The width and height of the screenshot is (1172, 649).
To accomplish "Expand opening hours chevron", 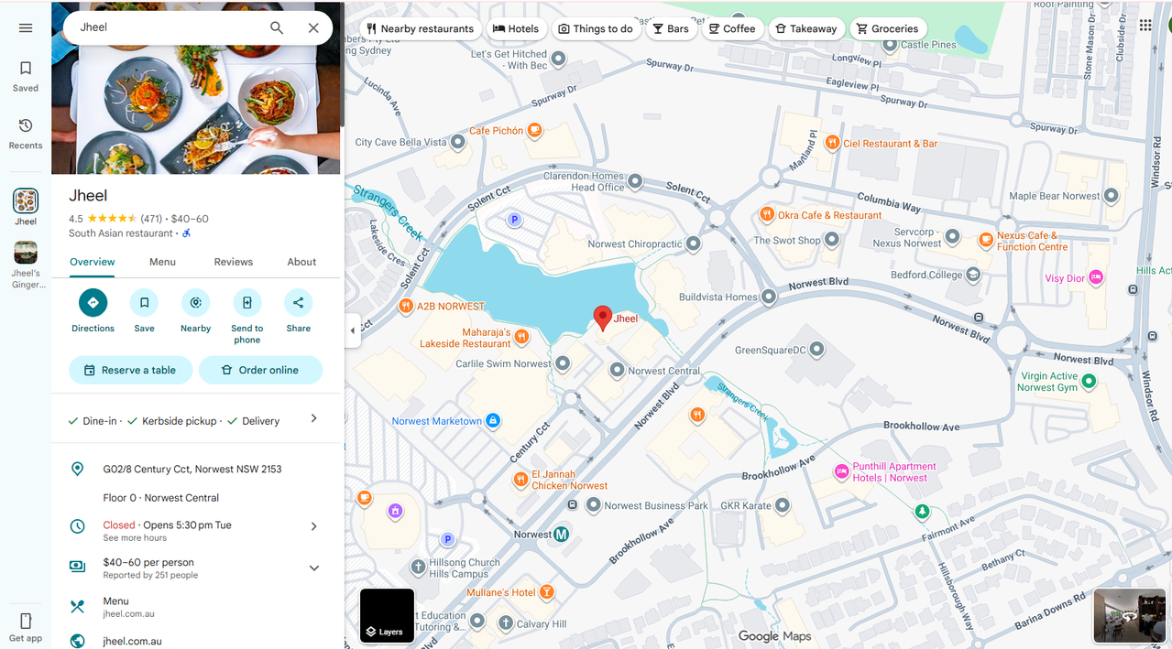I will tap(313, 526).
